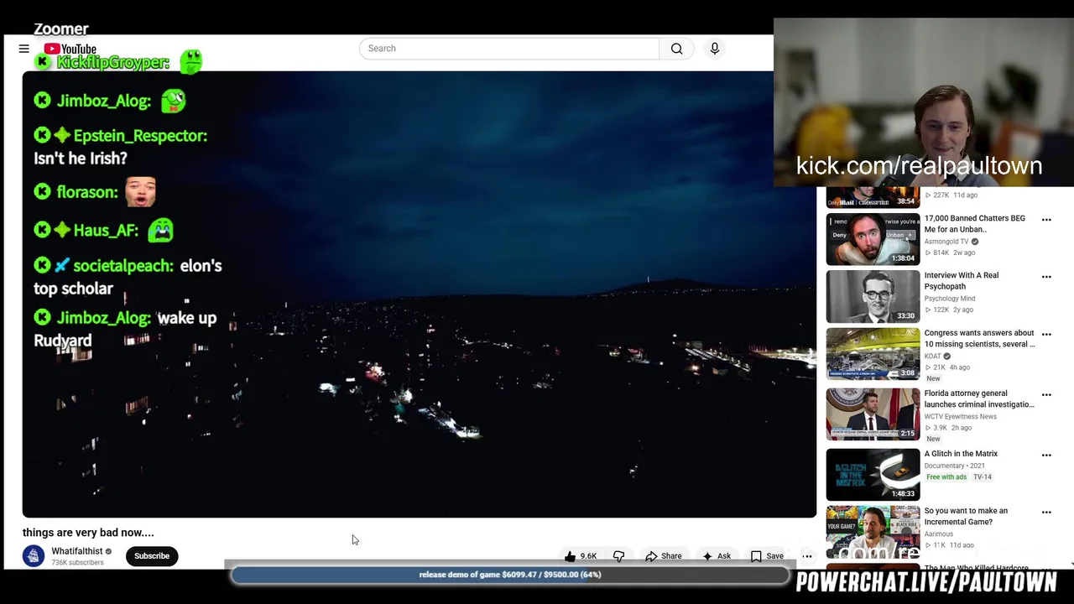The width and height of the screenshot is (1074, 604).
Task: Click the magnifier search button
Action: point(676,49)
